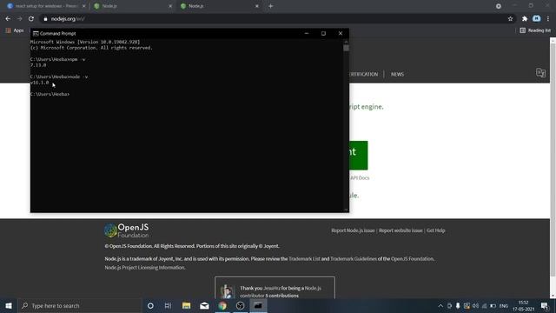
Task: Click Chrome's forward navigation arrow
Action: point(19,19)
